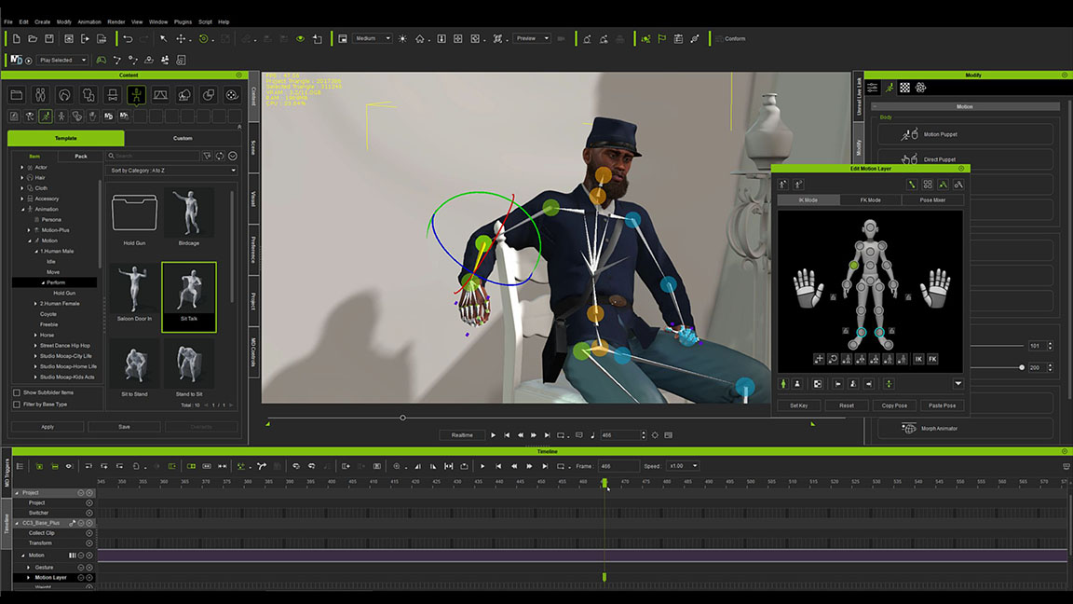Open the Animation menu
Screen dimensions: 1073x604
89,22
